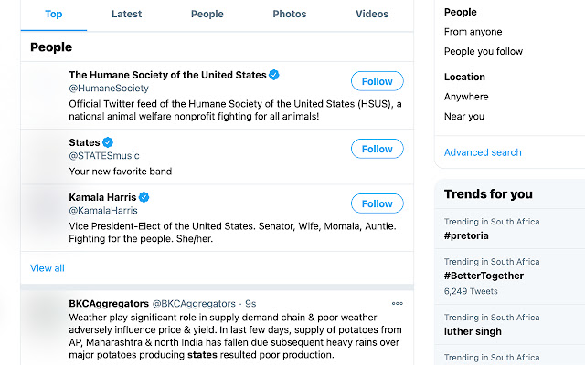The height and width of the screenshot is (365, 585).
Task: Follow Kamala Harris
Action: [377, 203]
